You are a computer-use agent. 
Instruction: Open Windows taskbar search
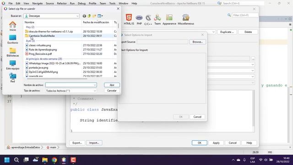tap(16, 160)
